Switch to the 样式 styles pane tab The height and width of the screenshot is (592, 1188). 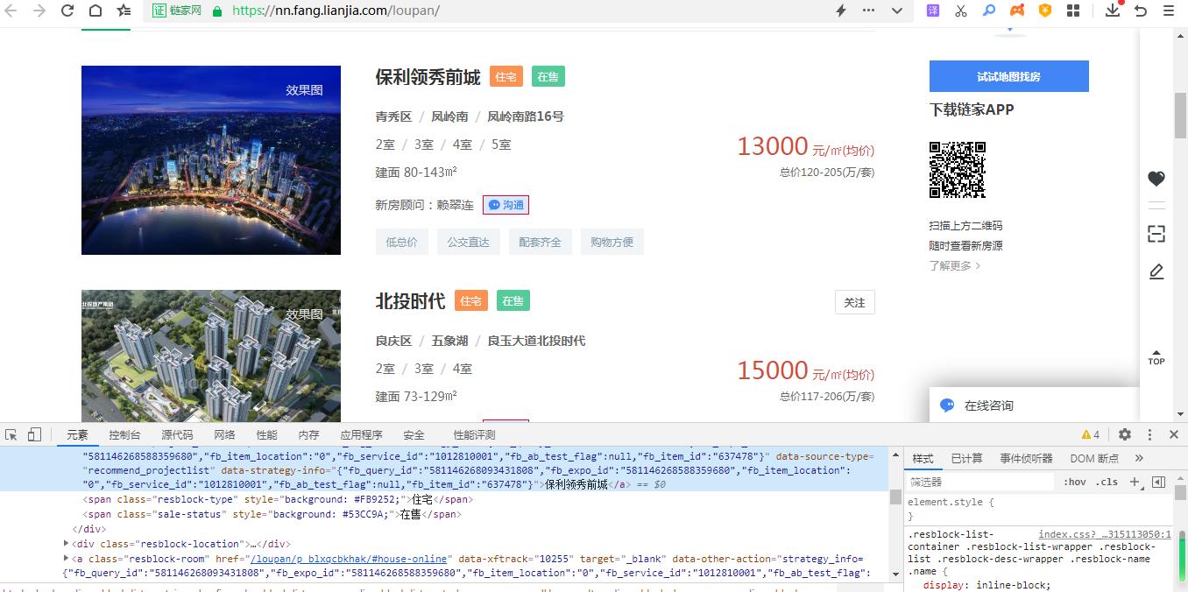point(923,458)
